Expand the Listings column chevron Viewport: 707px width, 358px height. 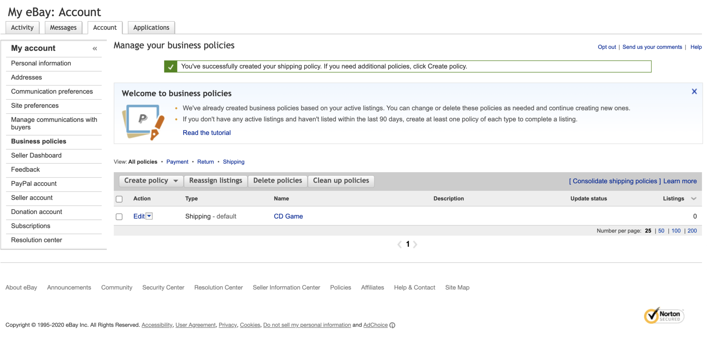(694, 199)
